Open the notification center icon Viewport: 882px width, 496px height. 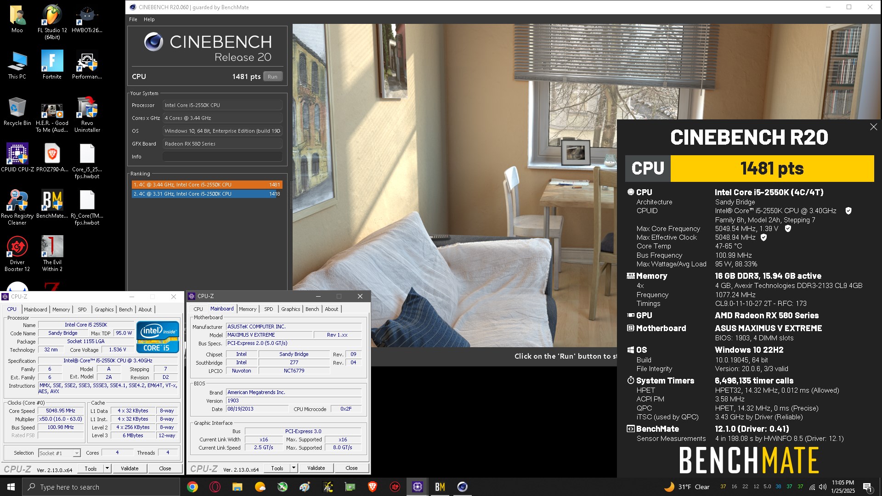click(x=867, y=487)
